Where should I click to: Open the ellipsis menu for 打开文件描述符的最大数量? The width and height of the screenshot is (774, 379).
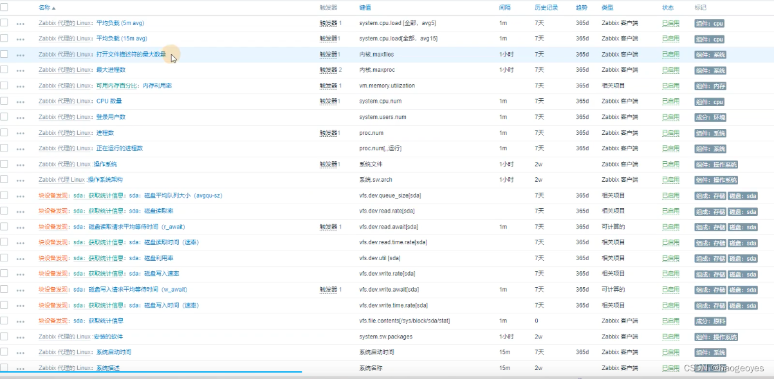[x=21, y=55]
